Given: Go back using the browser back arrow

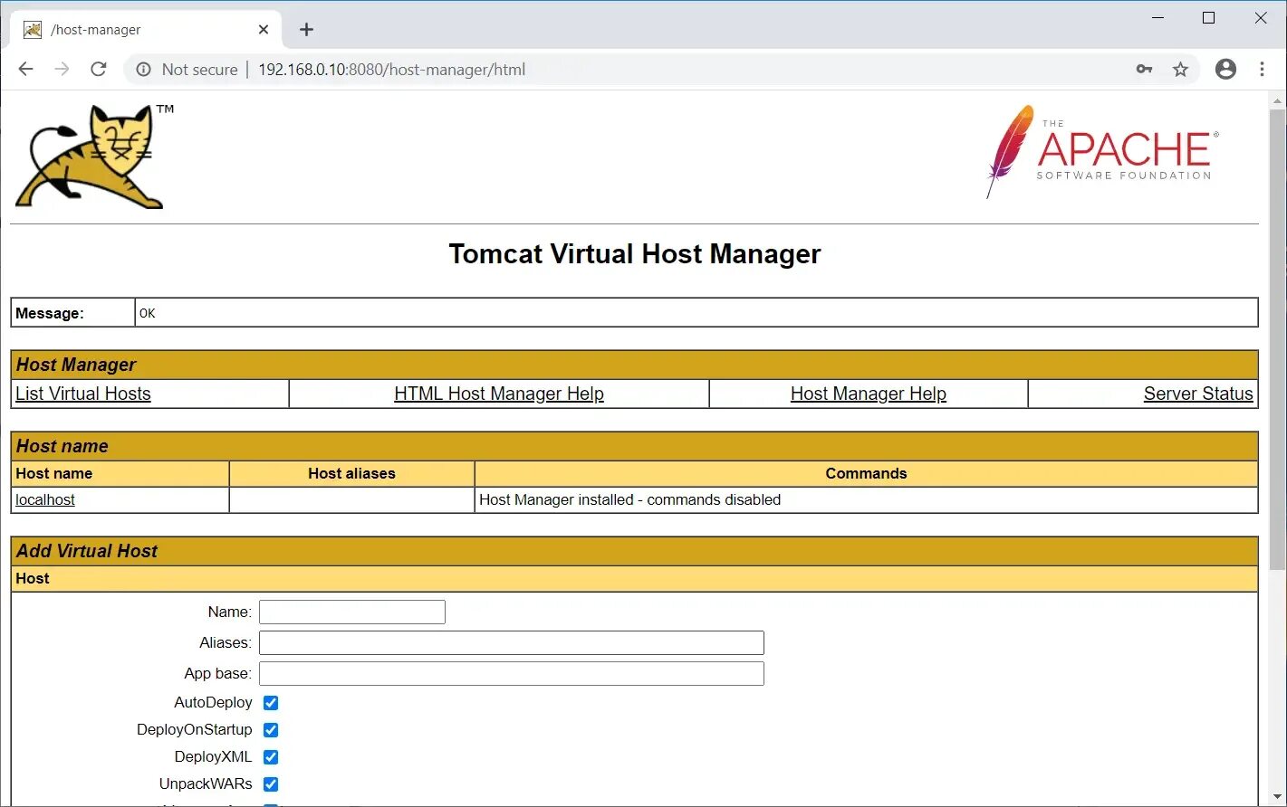Looking at the screenshot, I should tap(25, 70).
